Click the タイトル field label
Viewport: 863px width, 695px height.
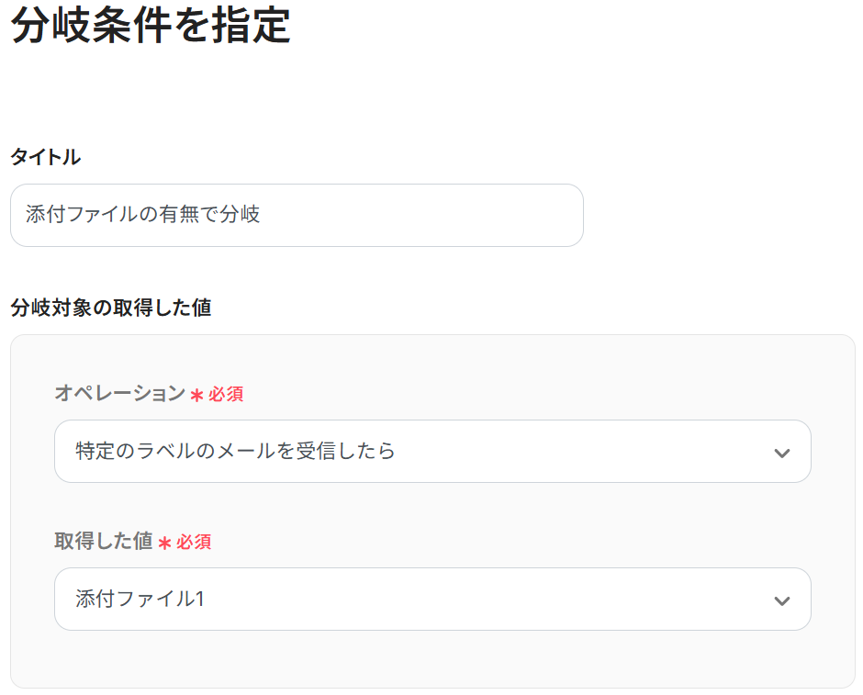[x=46, y=157]
